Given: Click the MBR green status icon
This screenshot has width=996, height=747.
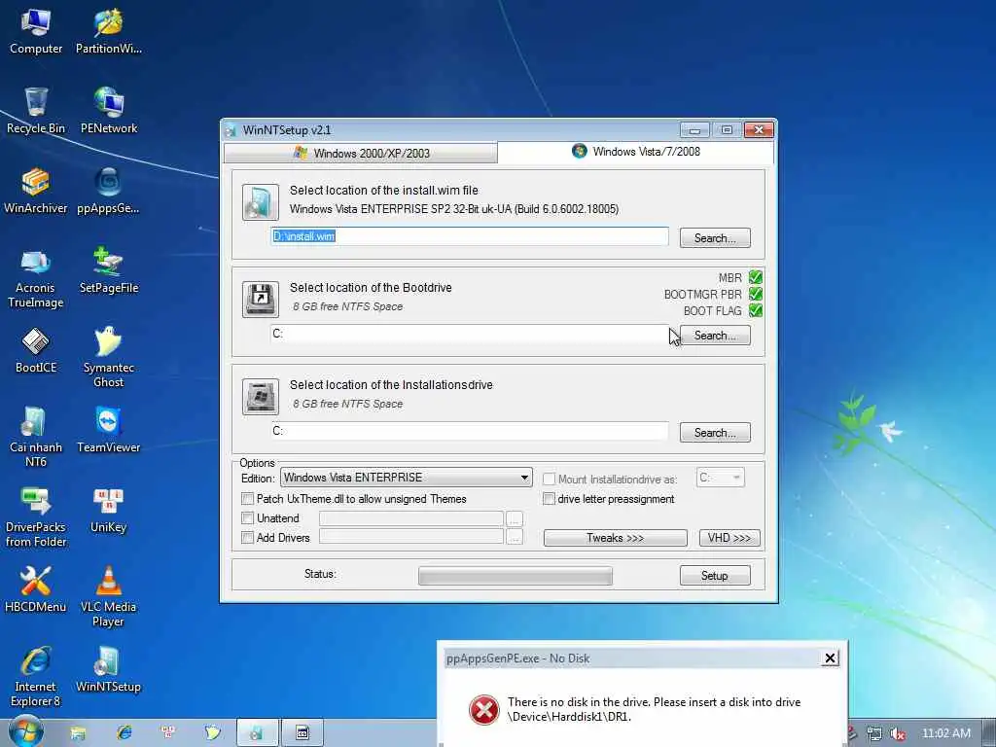Looking at the screenshot, I should 755,277.
